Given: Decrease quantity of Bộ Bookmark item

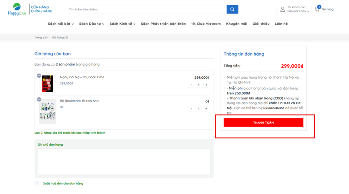Looking at the screenshot, I should click(x=191, y=109).
